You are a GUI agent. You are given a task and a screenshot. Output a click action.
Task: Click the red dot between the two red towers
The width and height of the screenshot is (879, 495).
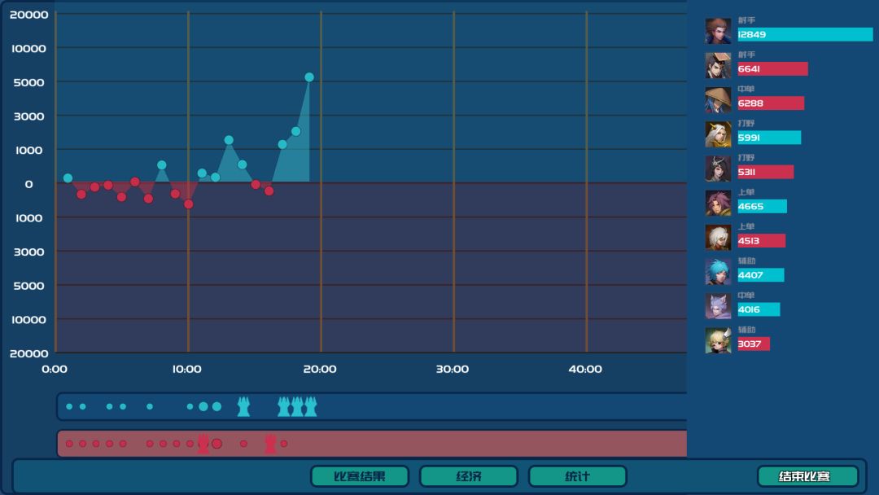click(244, 444)
